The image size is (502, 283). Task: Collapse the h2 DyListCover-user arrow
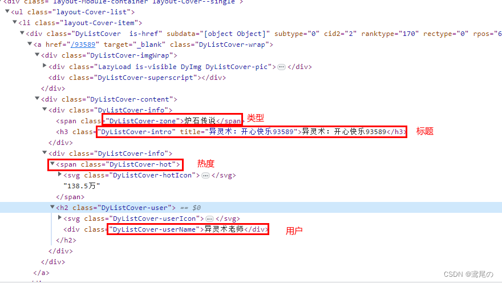click(52, 207)
